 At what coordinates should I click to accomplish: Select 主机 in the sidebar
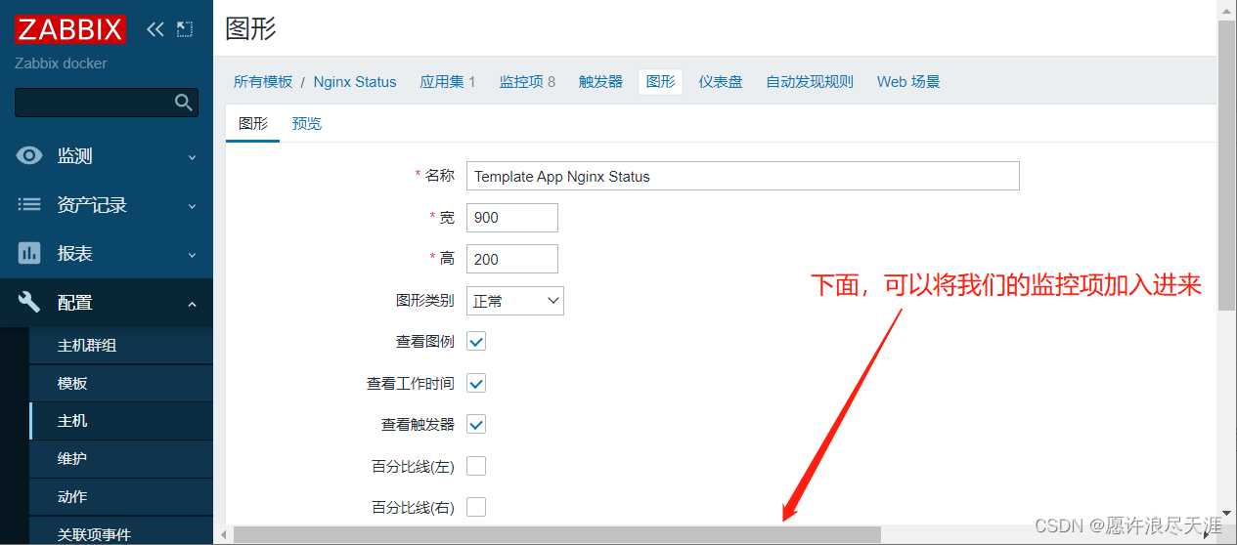[x=121, y=421]
